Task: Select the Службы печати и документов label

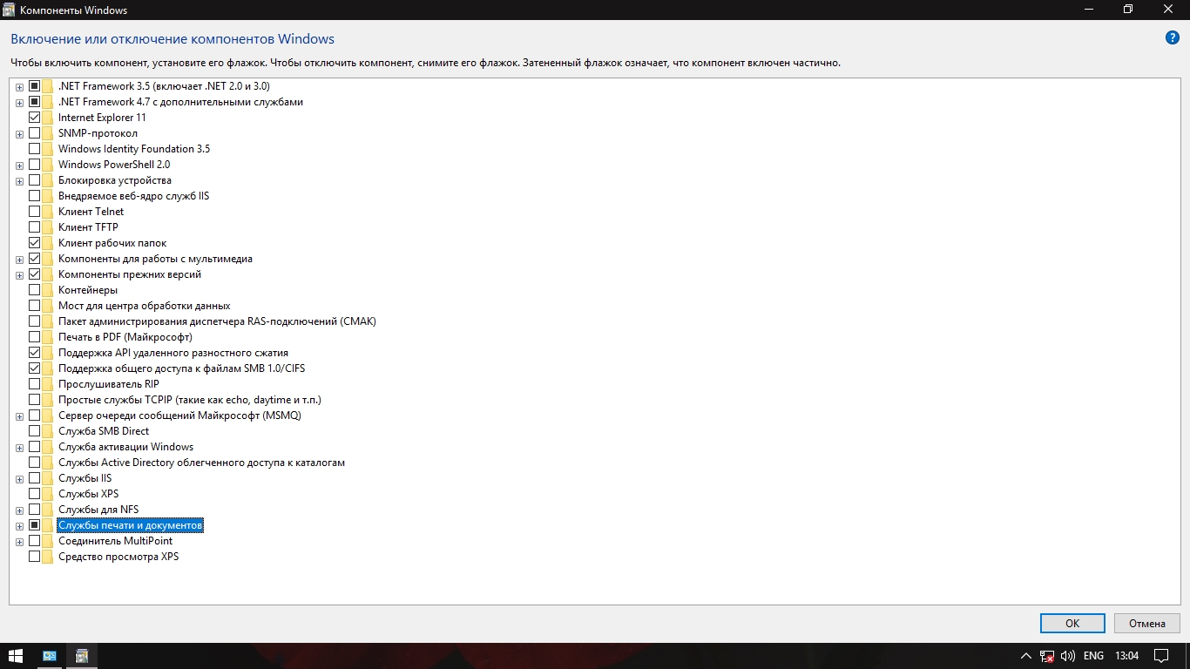Action: (130, 525)
